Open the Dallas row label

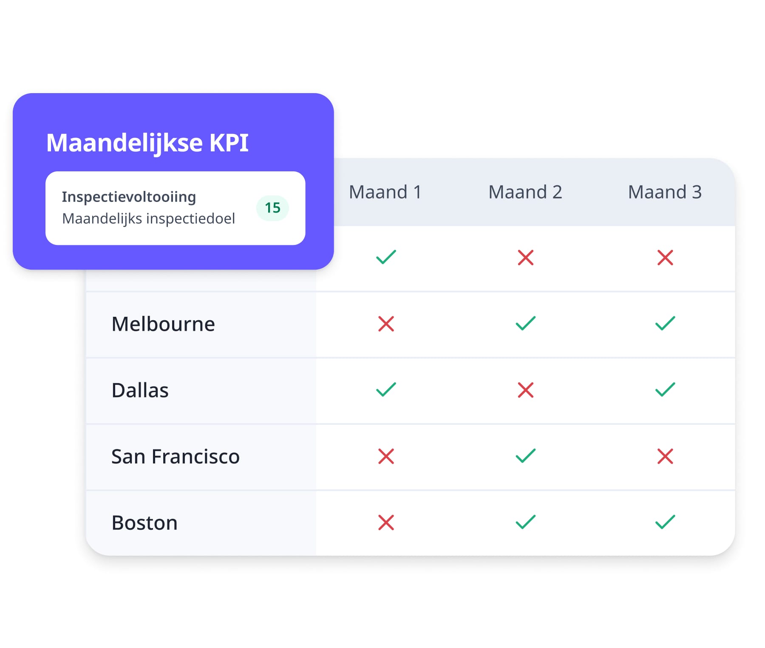coord(140,390)
